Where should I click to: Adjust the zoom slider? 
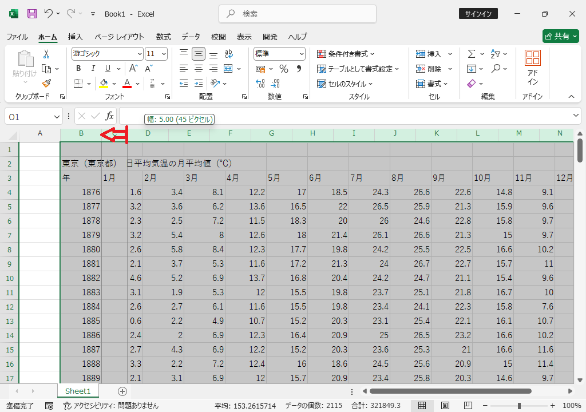coord(519,406)
